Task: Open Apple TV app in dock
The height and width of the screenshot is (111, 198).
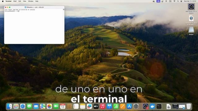Action: [96, 106]
